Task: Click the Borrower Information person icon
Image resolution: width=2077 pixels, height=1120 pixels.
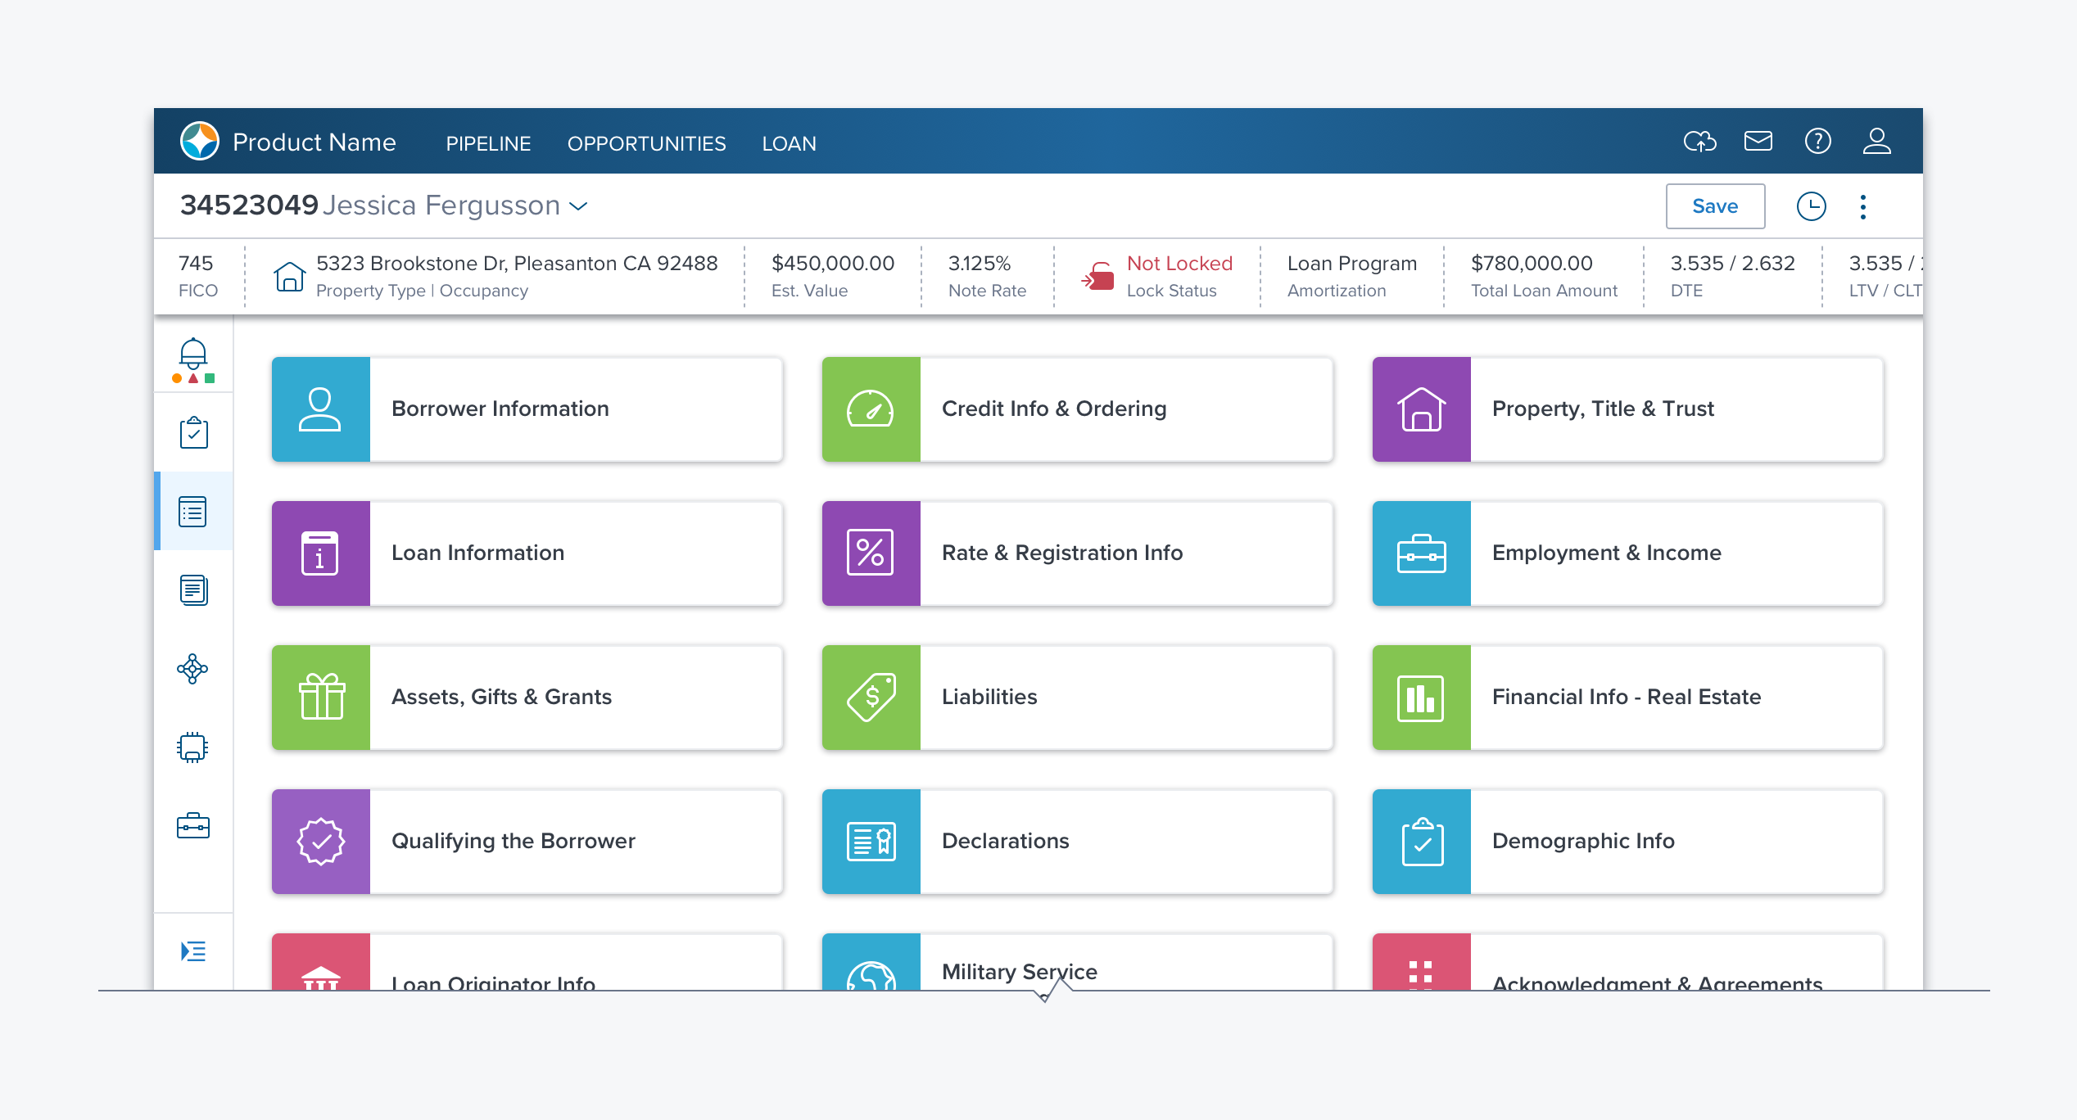Action: [320, 409]
